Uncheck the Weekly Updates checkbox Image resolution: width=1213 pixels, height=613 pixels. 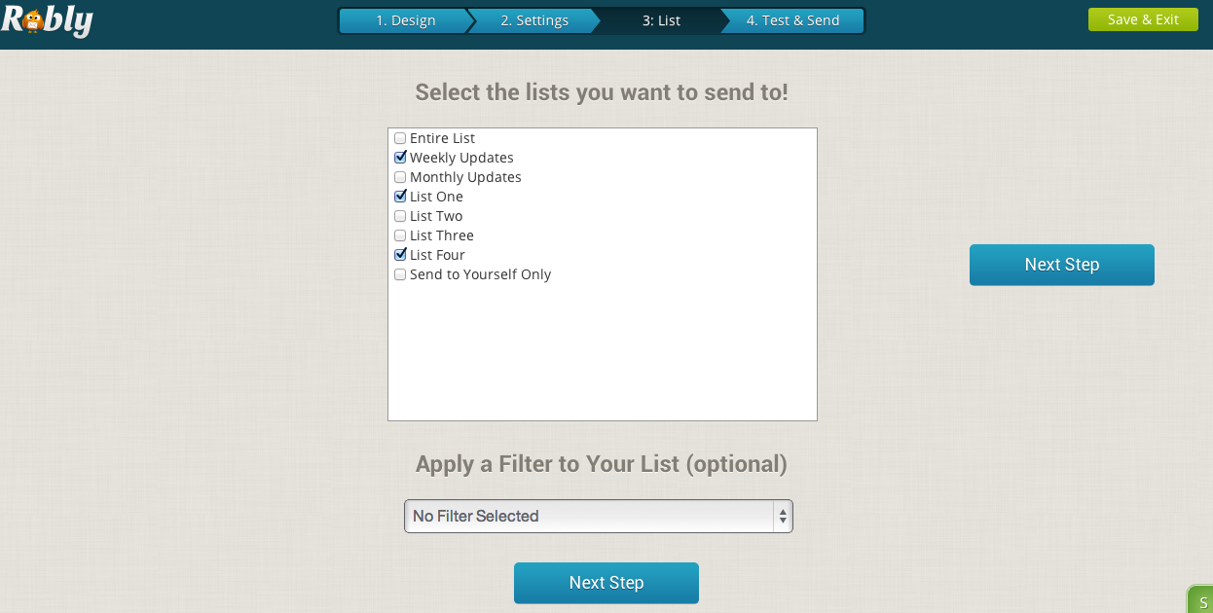point(400,157)
